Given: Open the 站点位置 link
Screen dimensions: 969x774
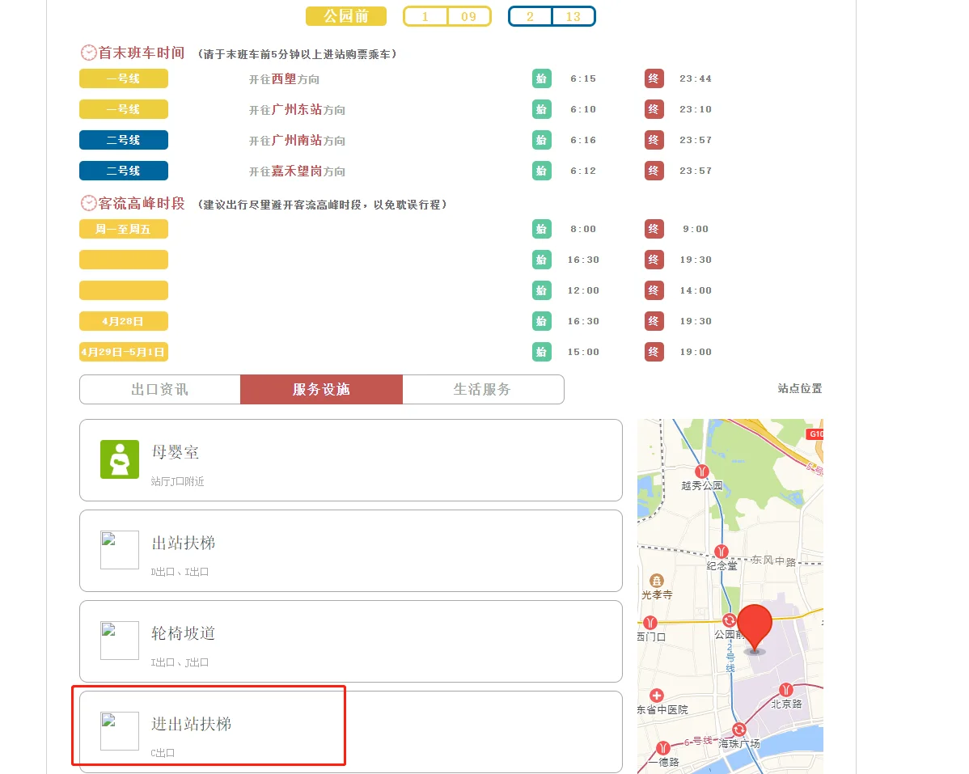Looking at the screenshot, I should coord(799,389).
